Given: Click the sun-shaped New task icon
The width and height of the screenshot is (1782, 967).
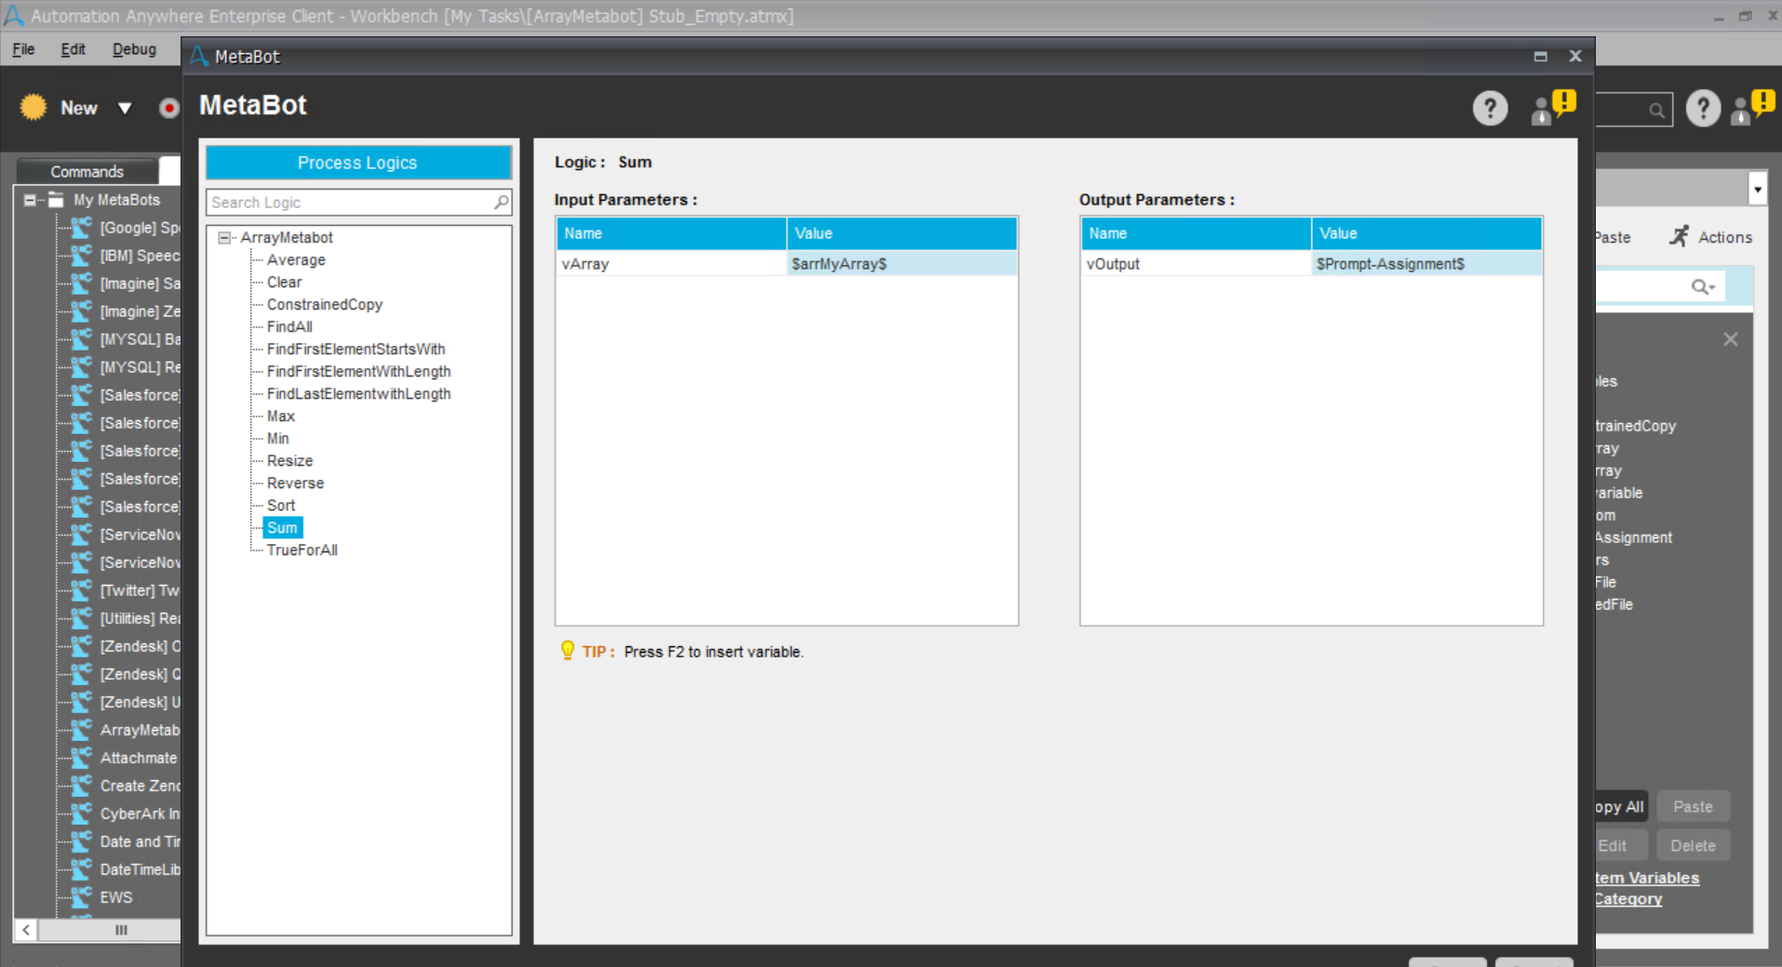Looking at the screenshot, I should coord(33,108).
